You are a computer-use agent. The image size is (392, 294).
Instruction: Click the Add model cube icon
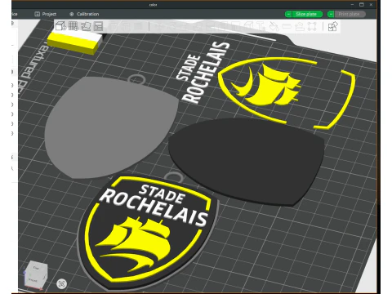point(60,26)
